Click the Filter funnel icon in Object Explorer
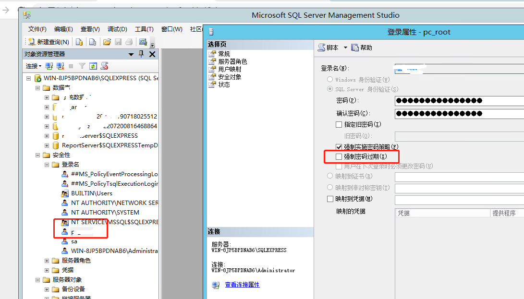Screen dimensions: 524x299 pos(82,66)
